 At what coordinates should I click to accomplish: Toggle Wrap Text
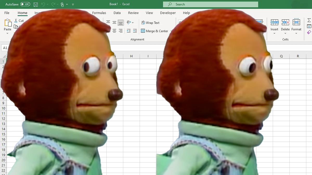tap(150, 23)
